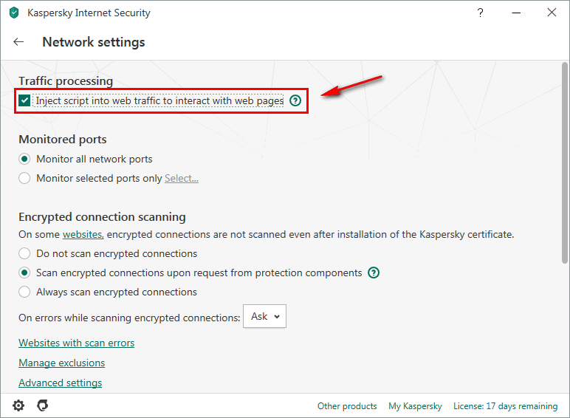Click the back arrow to previous page
The width and height of the screenshot is (570, 418).
pos(18,42)
